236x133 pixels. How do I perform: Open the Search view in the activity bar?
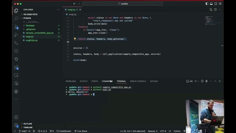[16, 18]
